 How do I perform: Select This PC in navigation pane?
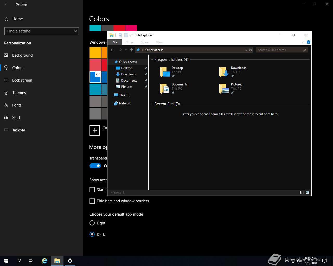(x=124, y=95)
